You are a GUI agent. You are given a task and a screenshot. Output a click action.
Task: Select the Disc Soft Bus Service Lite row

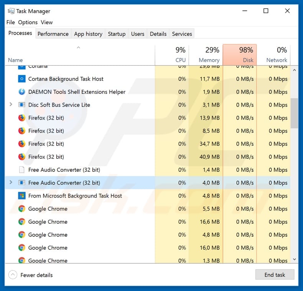[148, 105]
